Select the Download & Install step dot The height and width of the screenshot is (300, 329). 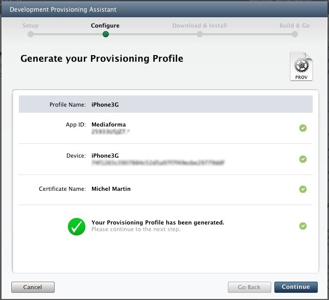[200, 35]
